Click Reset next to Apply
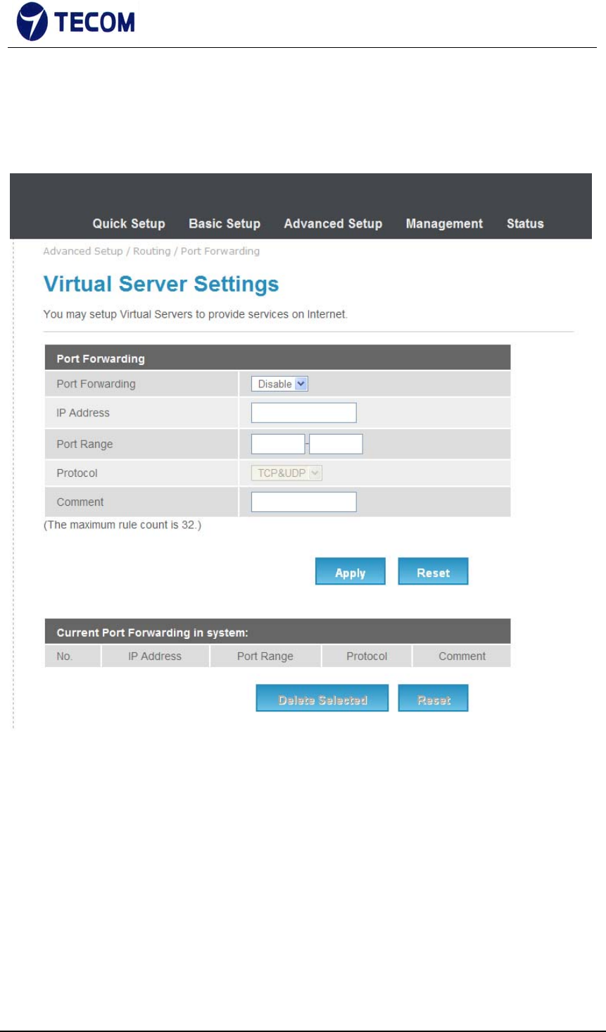Image resolution: width=606 pixels, height=1032 pixels. [433, 572]
